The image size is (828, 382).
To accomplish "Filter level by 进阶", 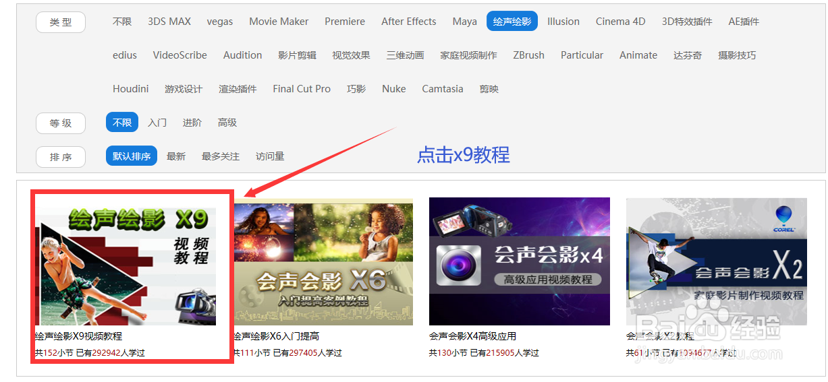I will click(x=192, y=123).
